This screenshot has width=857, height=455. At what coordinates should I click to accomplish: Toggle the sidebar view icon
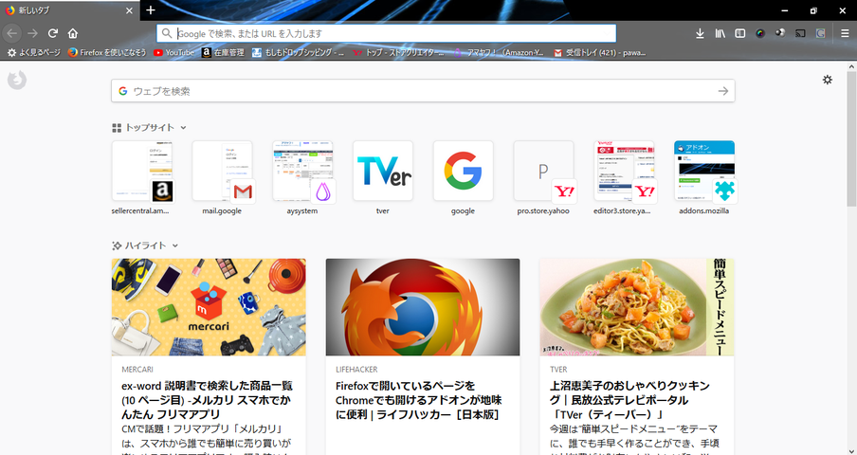[740, 33]
